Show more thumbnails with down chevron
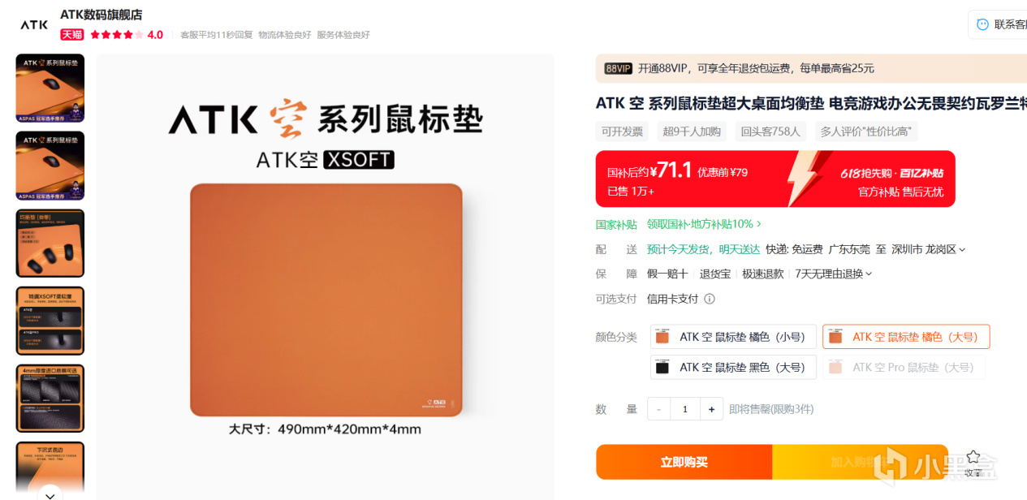Viewport: 1027px width, 500px height. click(x=50, y=494)
